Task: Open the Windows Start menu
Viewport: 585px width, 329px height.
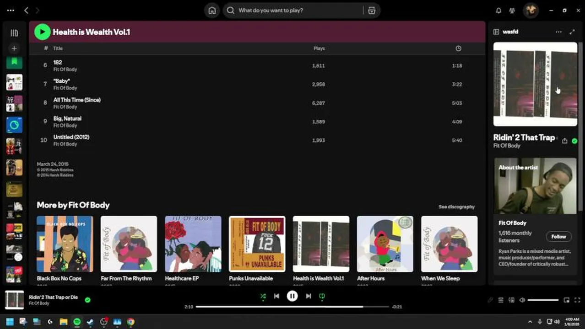Action: 10,322
